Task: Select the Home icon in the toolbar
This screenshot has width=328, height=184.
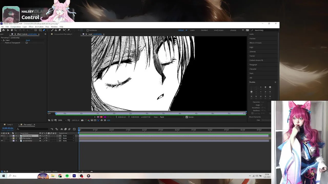Action: pos(3,30)
